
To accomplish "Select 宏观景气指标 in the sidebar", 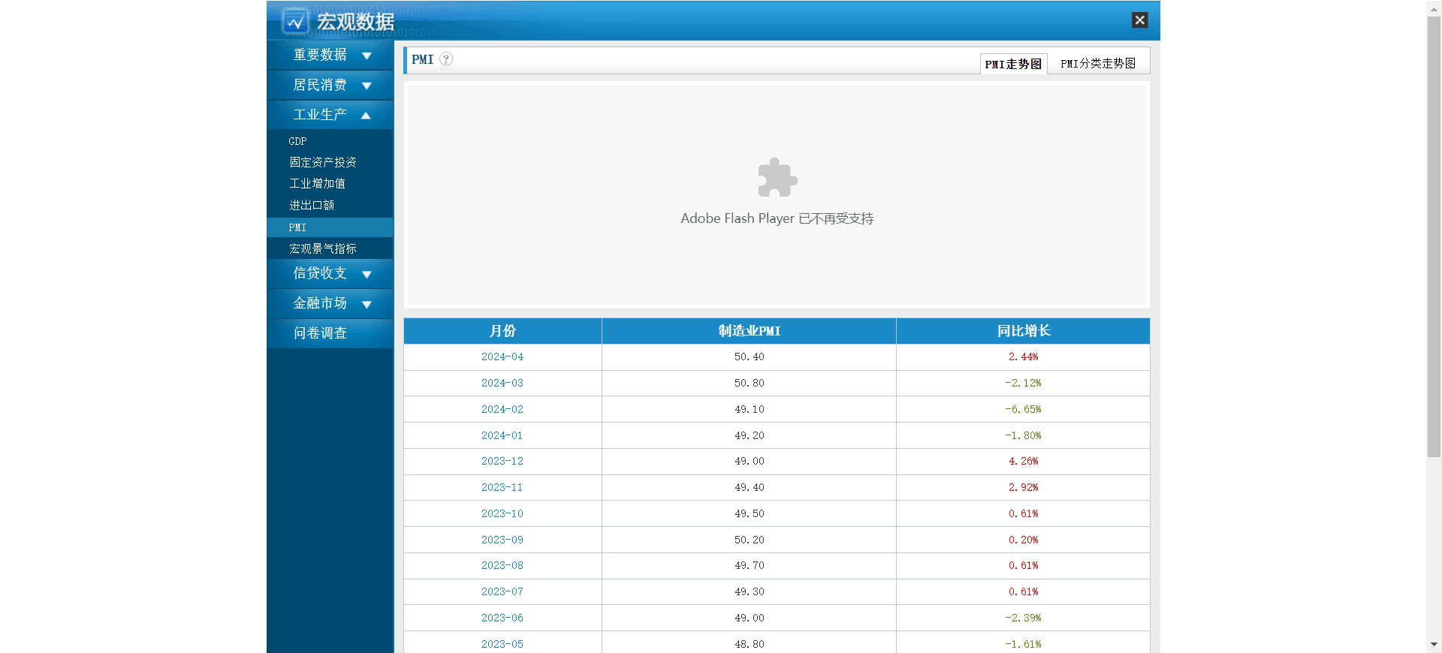I will point(323,248).
